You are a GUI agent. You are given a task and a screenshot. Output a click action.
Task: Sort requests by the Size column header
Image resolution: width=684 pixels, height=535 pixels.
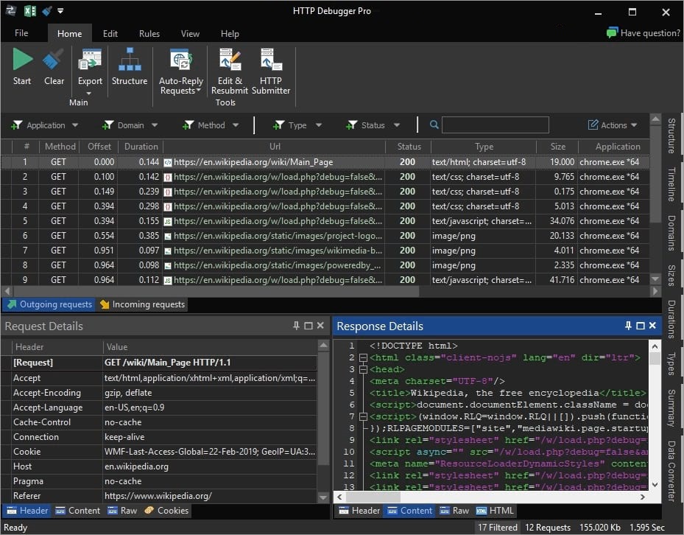click(558, 147)
